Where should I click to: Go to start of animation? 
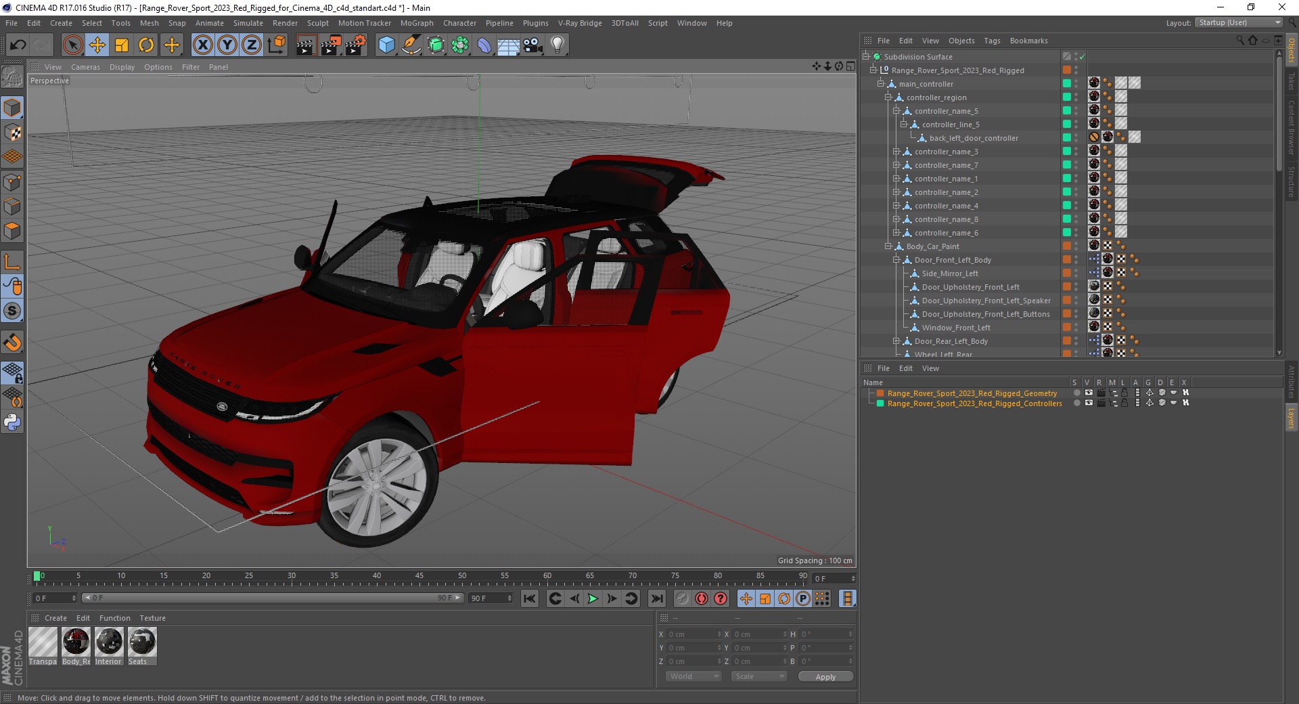tap(530, 598)
